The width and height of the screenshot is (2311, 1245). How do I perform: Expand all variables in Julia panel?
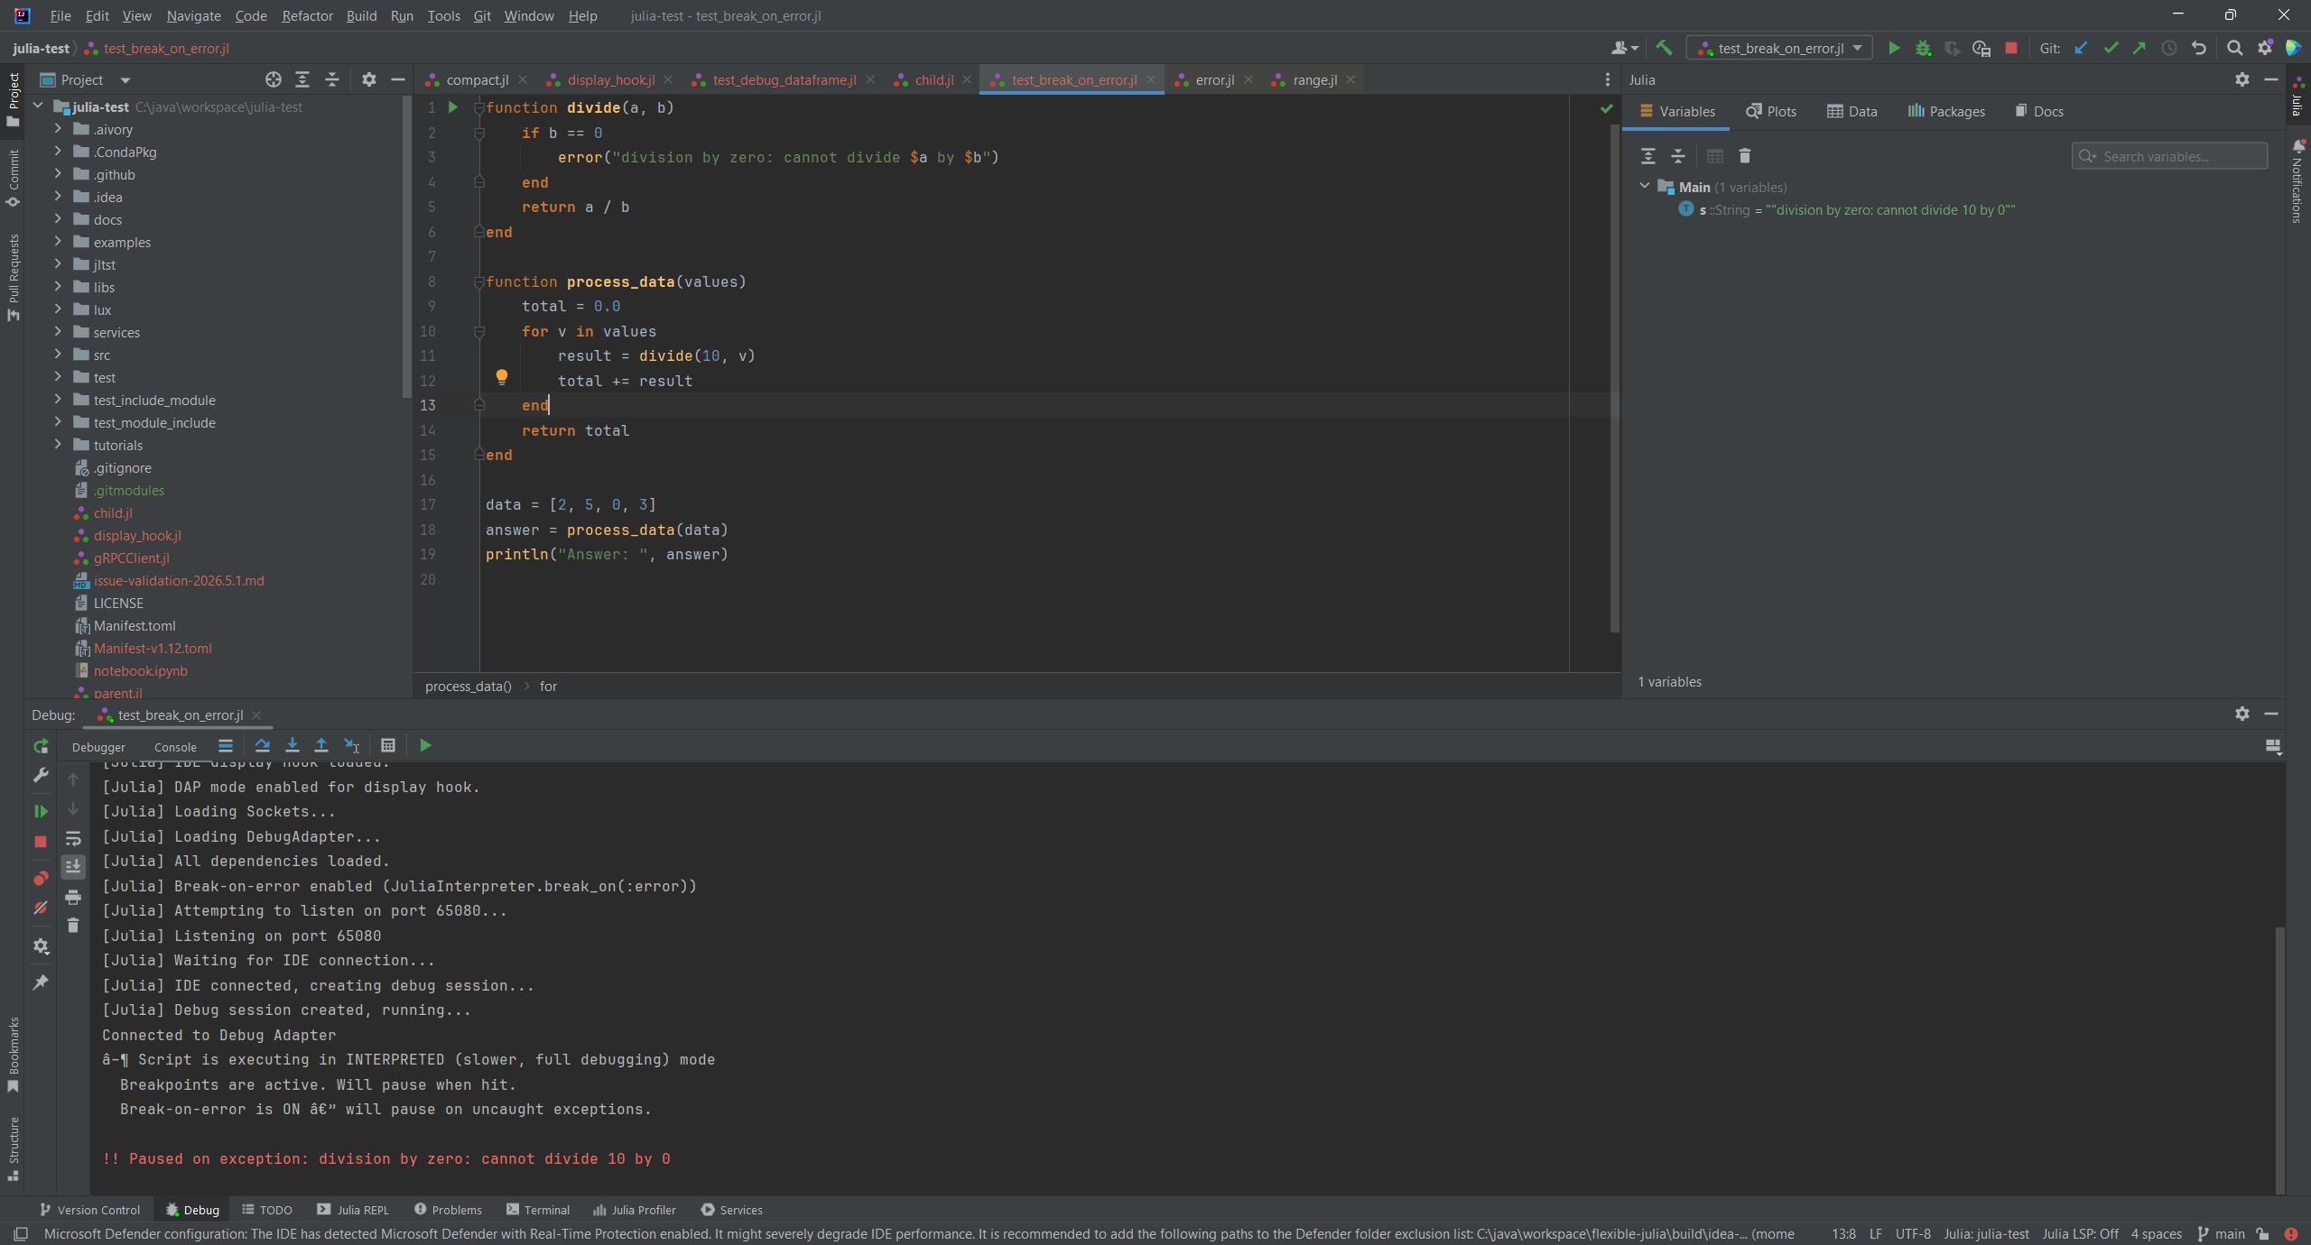point(1648,156)
